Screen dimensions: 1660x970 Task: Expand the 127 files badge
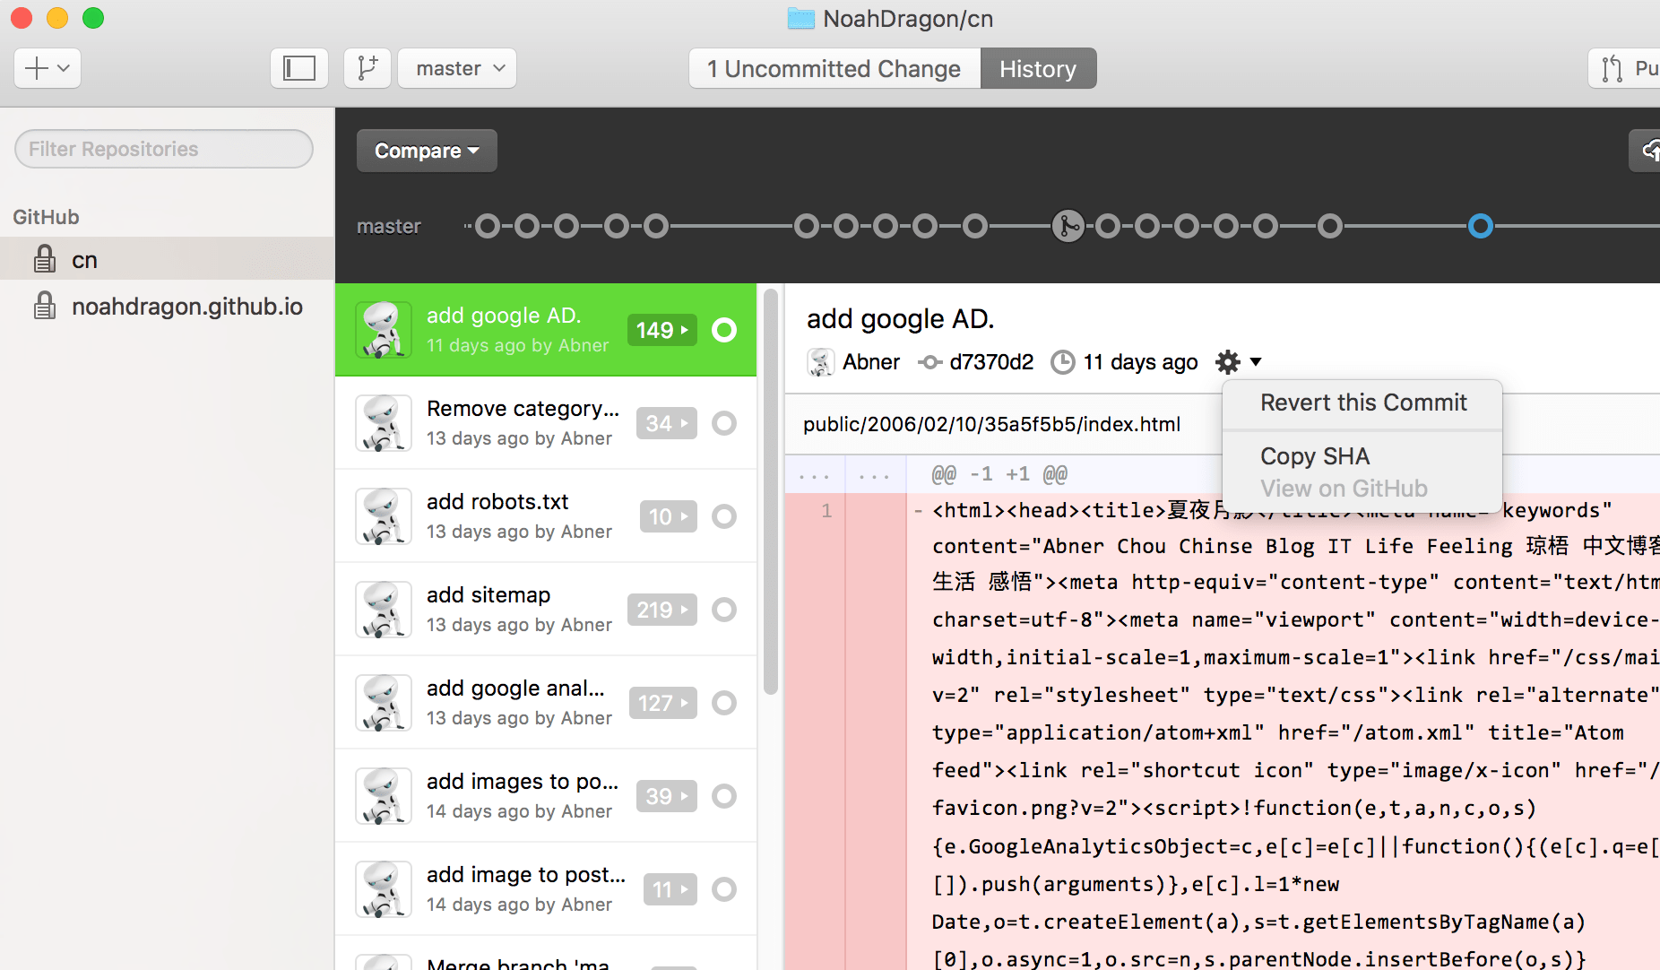(662, 703)
